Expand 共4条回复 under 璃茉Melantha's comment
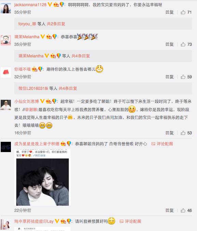This screenshot has height=231, width=197. coord(81,56)
